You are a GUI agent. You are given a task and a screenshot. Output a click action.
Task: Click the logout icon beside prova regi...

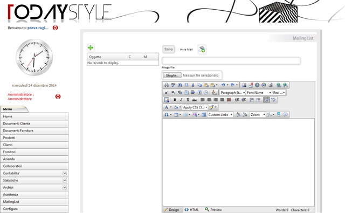[55, 28]
